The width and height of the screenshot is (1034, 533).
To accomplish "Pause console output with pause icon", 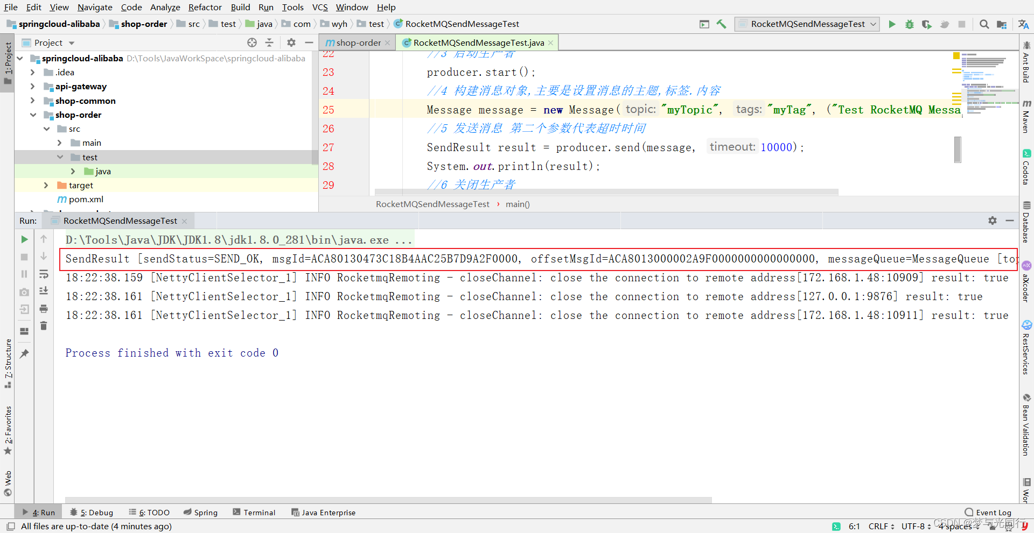I will pos(24,274).
